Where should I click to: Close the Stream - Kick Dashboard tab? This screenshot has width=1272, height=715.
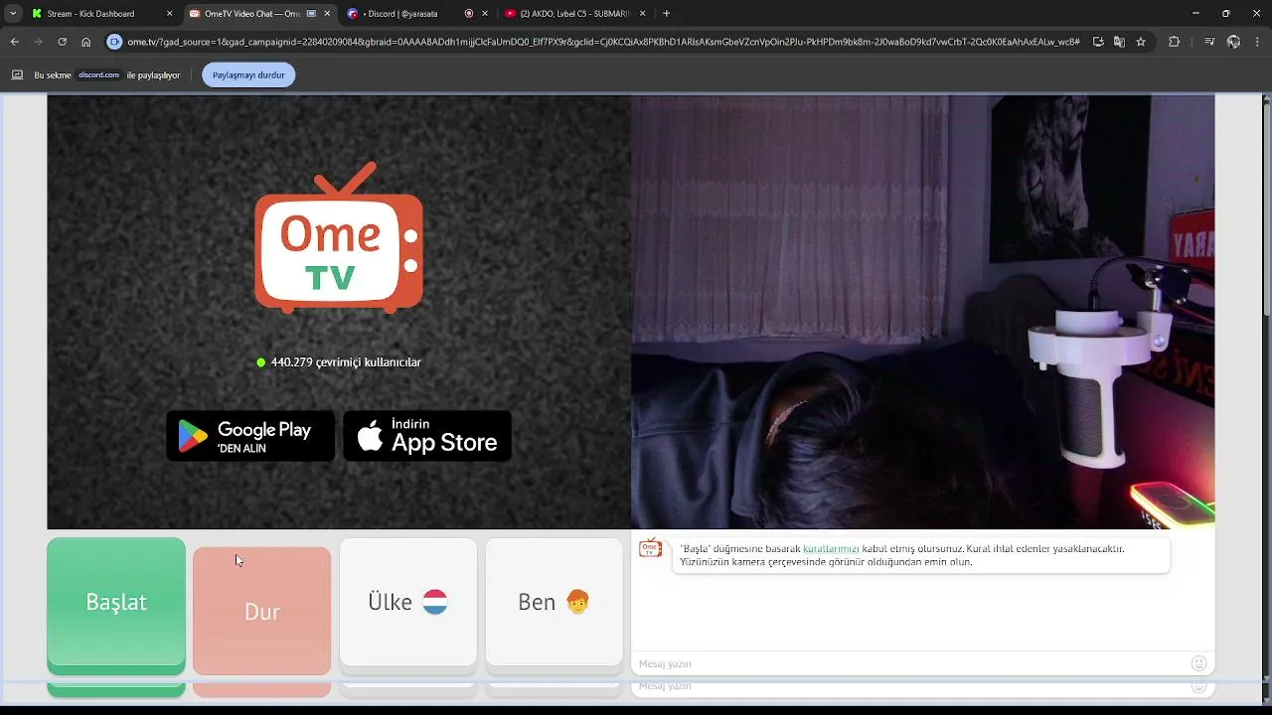[169, 14]
